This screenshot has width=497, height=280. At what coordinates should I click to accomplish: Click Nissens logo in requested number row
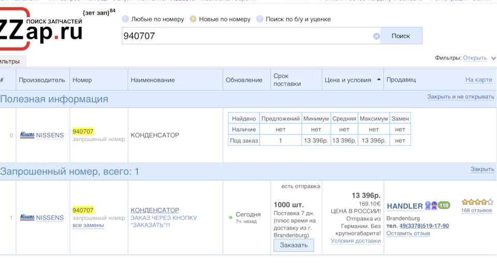coord(27,218)
